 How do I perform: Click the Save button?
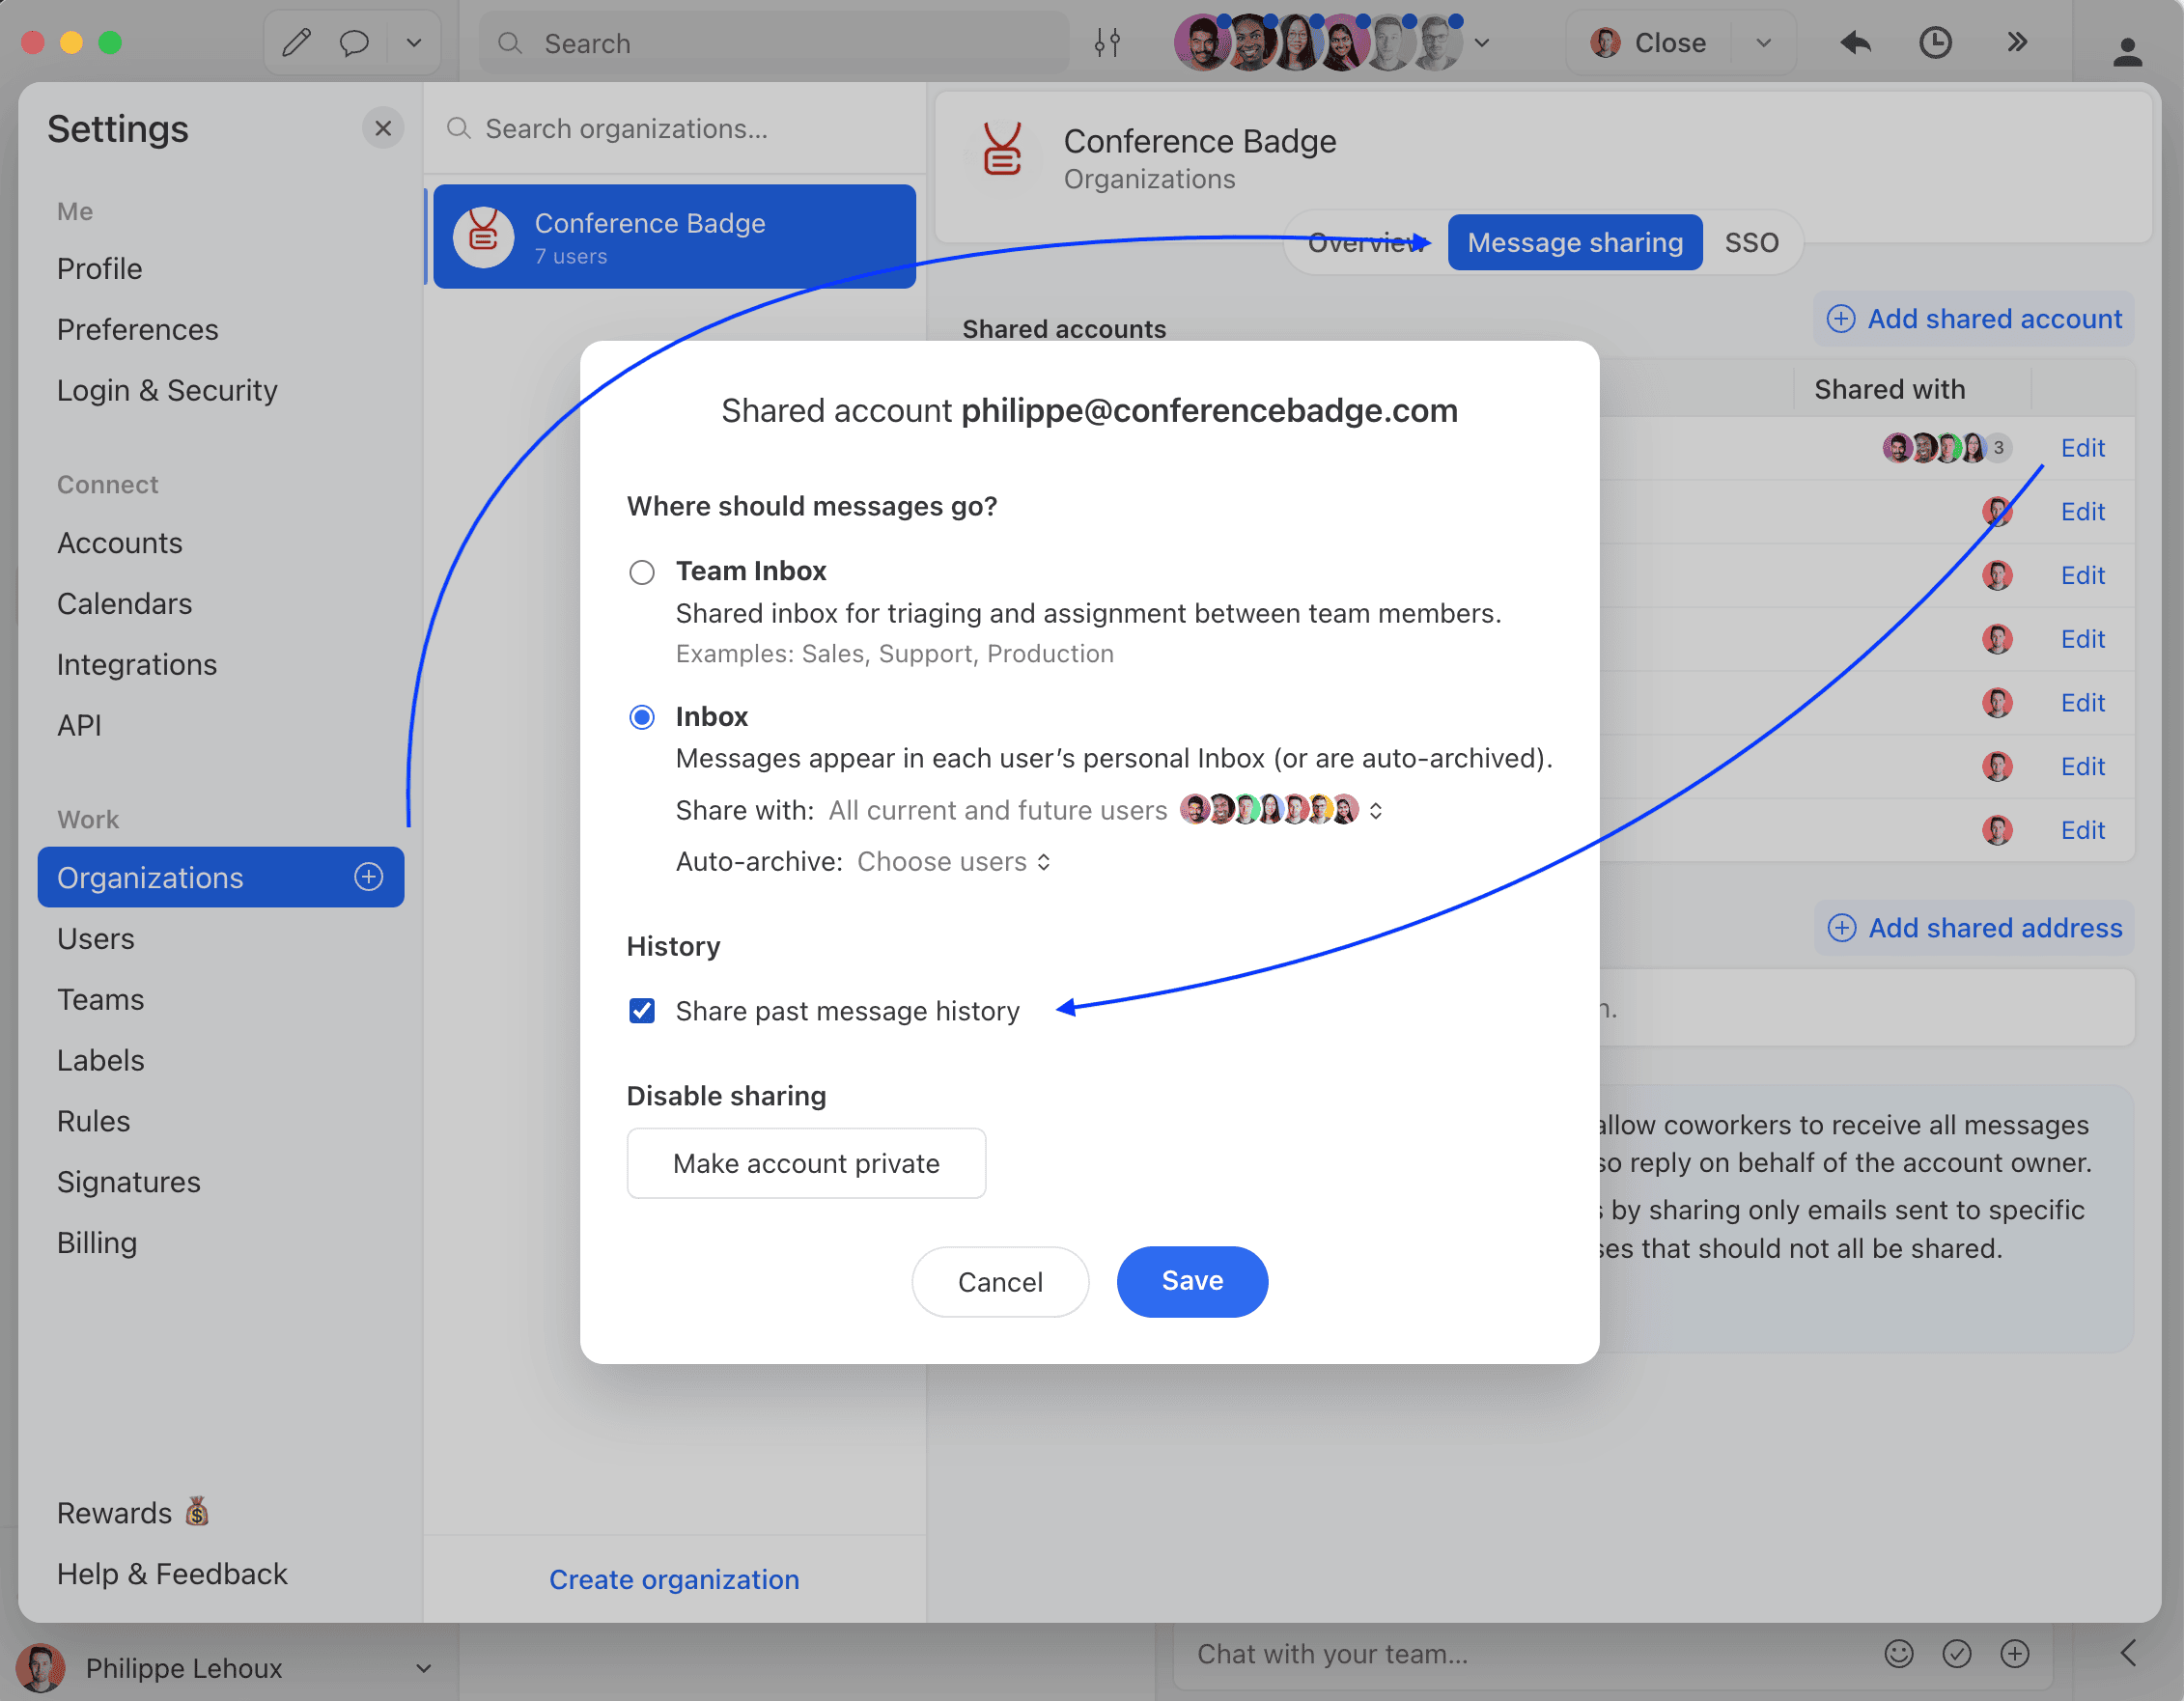point(1192,1281)
